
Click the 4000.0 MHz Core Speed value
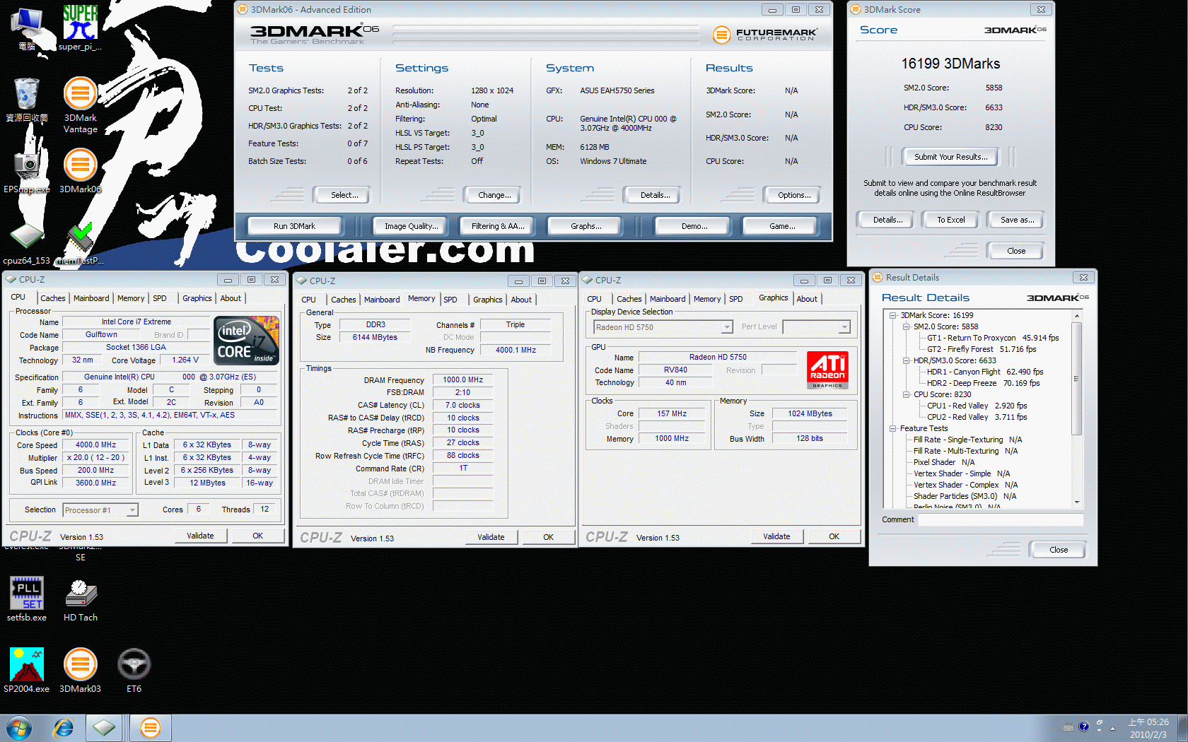(95, 445)
